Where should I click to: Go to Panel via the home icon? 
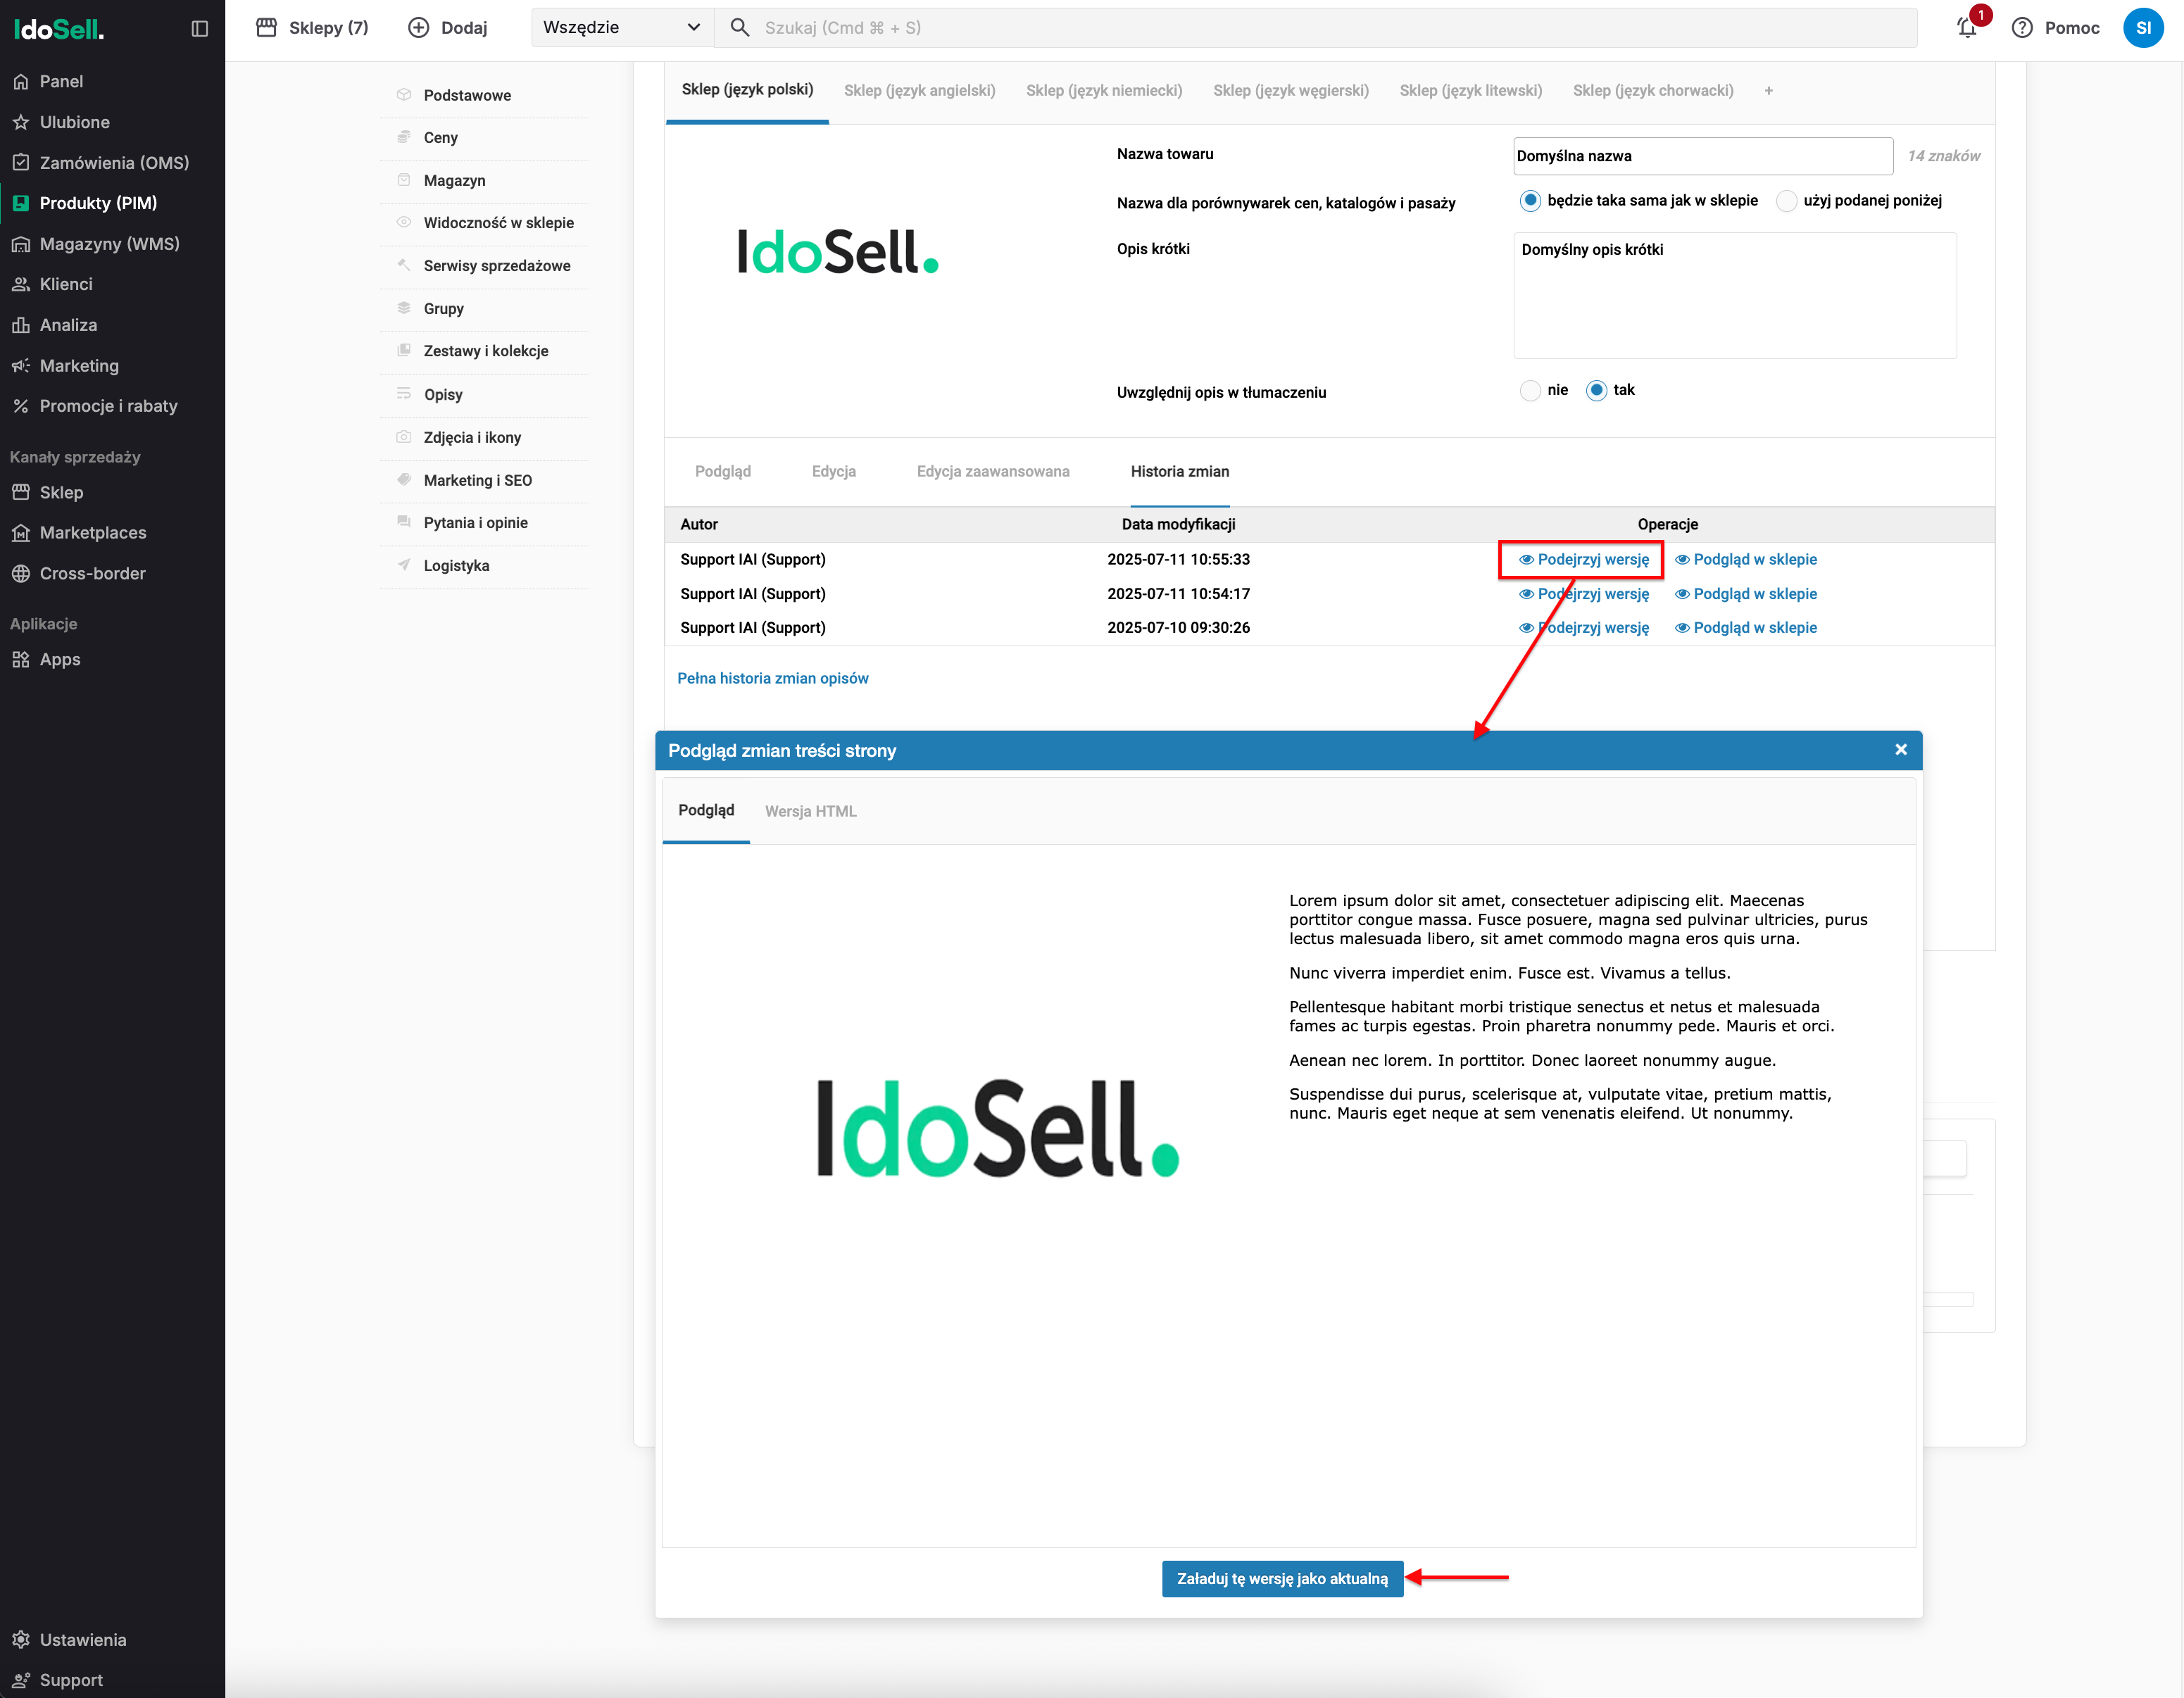[x=21, y=82]
